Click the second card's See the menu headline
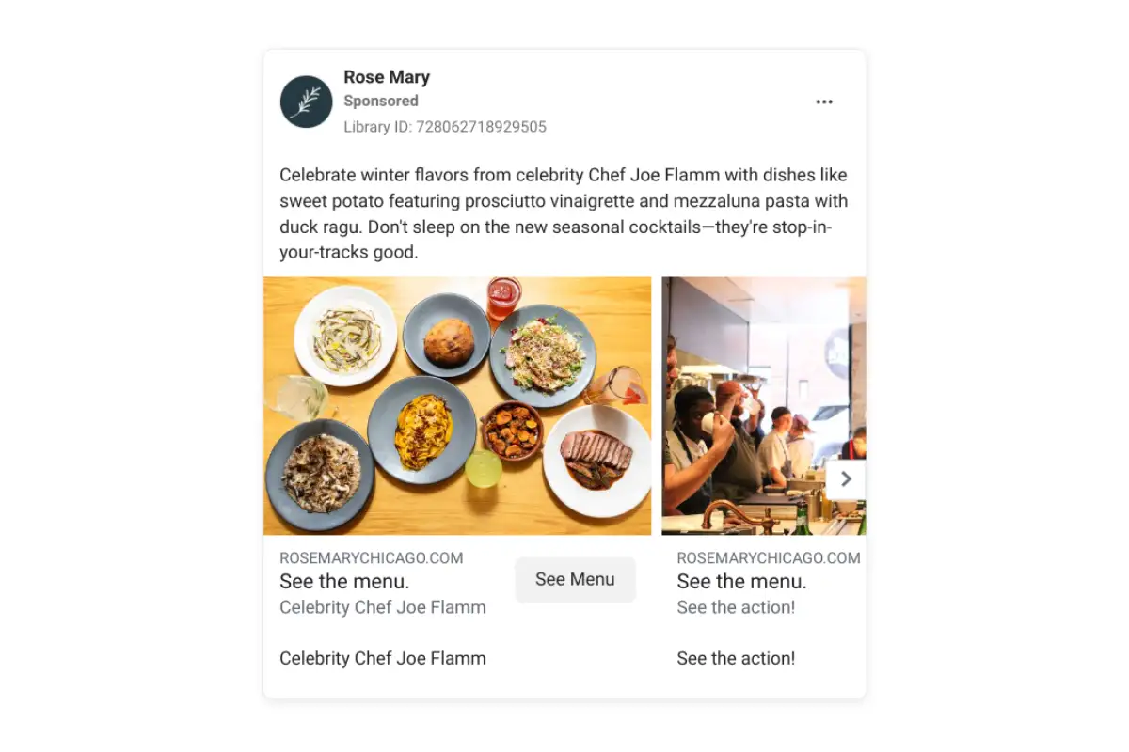 [741, 582]
